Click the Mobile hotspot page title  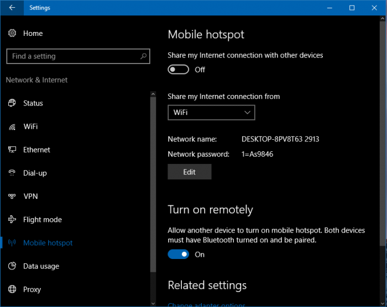pyautogui.click(x=206, y=35)
